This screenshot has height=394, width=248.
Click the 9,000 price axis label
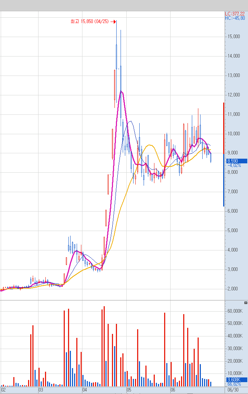tap(233, 153)
